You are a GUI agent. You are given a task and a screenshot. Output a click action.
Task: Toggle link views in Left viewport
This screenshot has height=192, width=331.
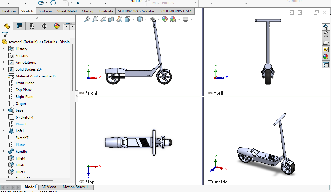coord(210,93)
